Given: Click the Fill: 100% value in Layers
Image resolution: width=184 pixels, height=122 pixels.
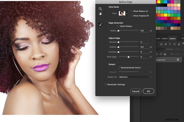Looking at the screenshot, I should [x=177, y=54].
